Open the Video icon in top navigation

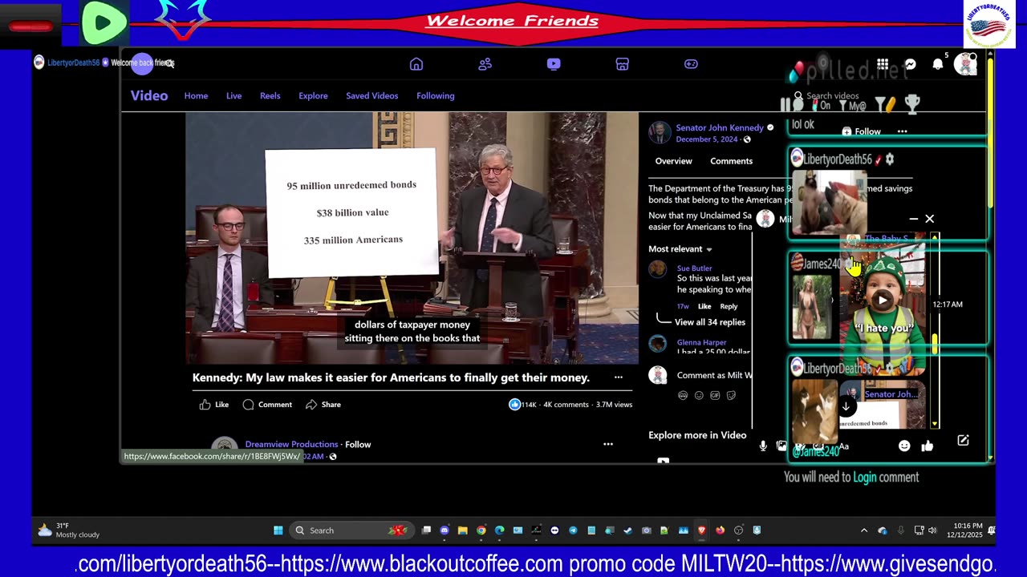[x=554, y=64]
